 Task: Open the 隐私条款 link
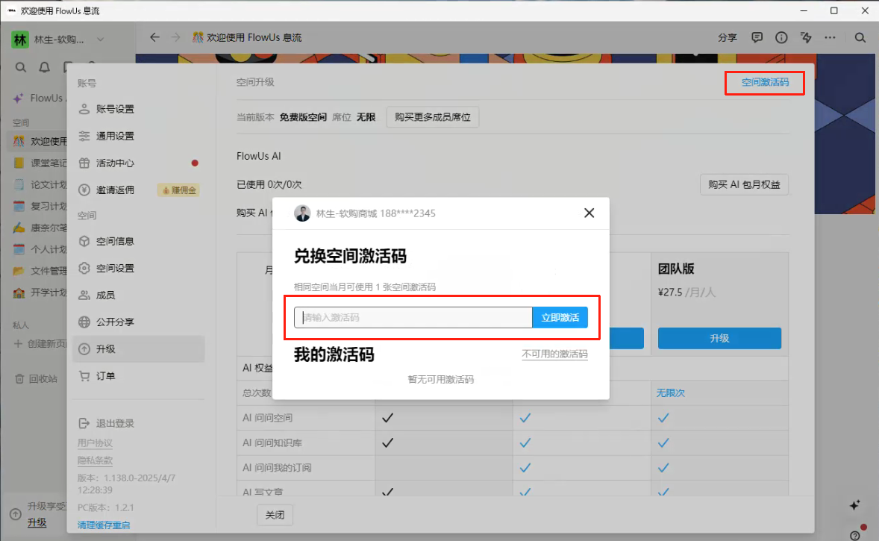[x=95, y=460]
